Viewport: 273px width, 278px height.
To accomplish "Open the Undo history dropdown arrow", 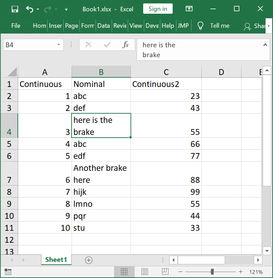I will (x=38, y=9).
